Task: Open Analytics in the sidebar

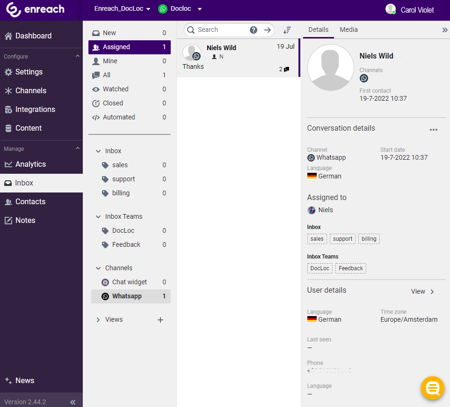Action: click(30, 164)
